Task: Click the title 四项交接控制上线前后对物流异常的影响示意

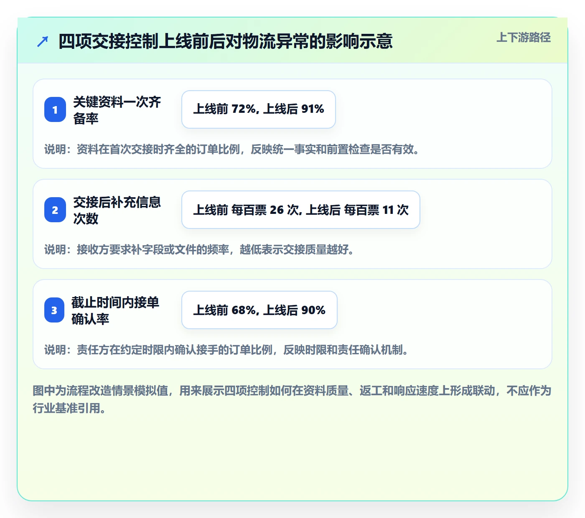Action: pyautogui.click(x=225, y=41)
